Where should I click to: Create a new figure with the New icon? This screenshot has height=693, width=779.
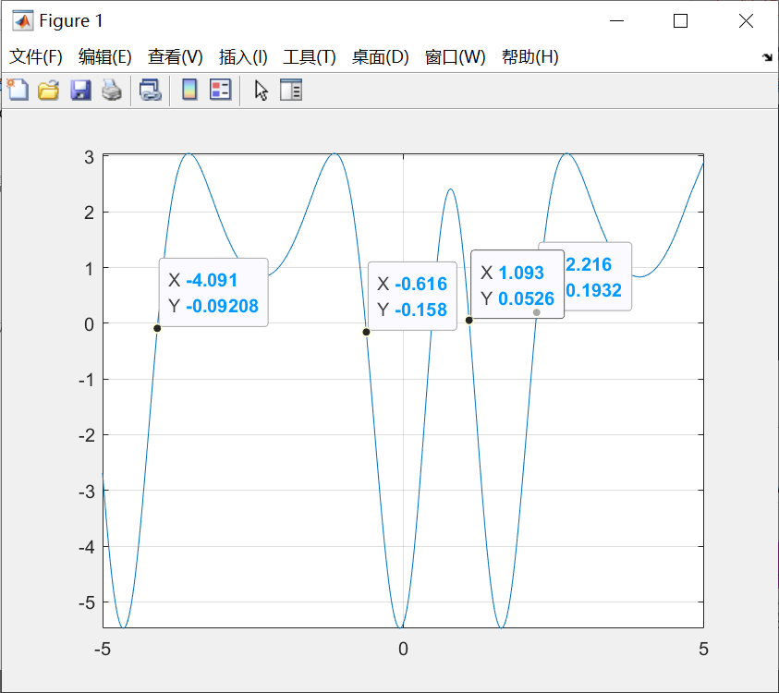click(17, 90)
